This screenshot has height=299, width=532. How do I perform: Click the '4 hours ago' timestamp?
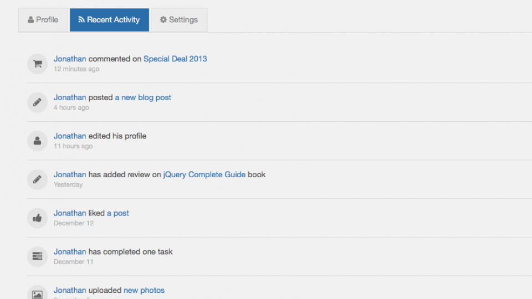pos(71,108)
